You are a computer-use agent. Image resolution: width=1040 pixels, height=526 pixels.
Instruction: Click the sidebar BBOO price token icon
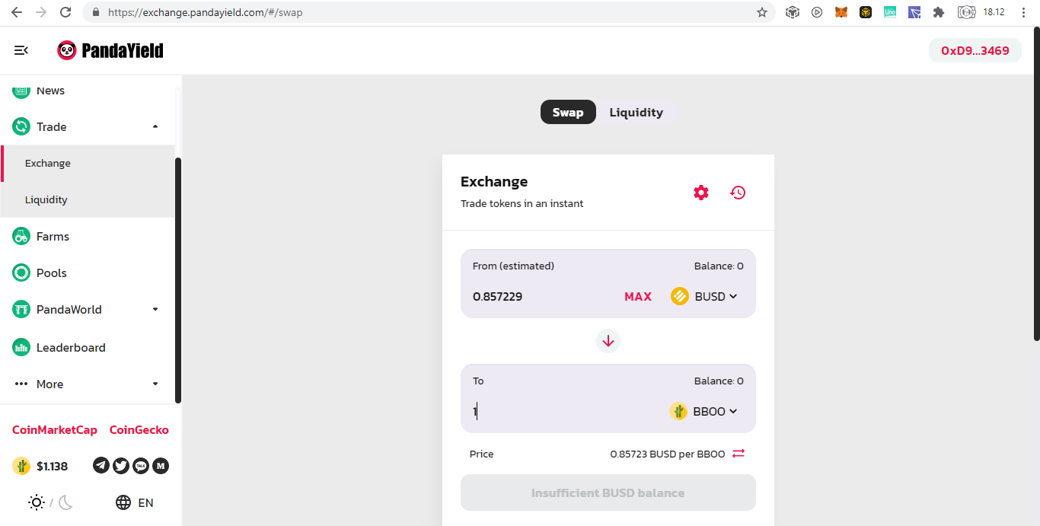[x=21, y=466]
